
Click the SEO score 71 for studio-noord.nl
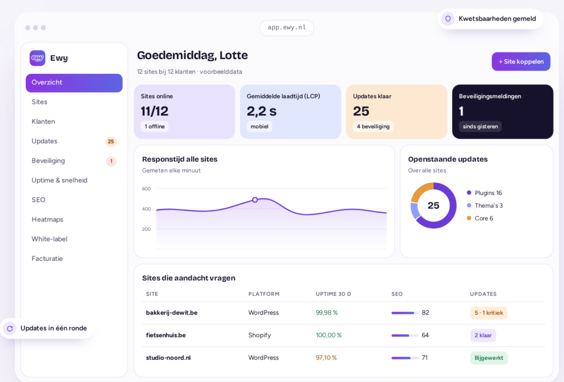coord(425,358)
